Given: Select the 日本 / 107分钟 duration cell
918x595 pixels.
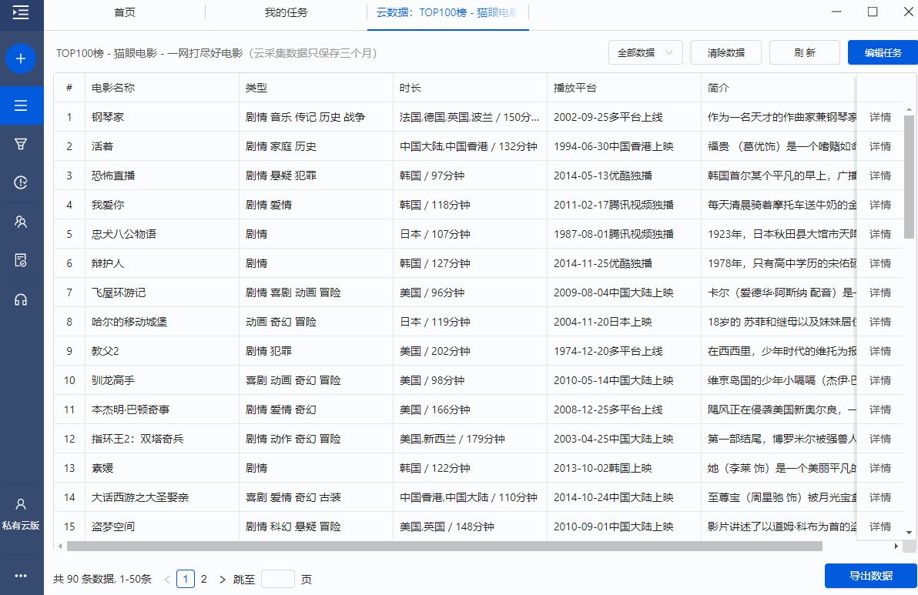Looking at the screenshot, I should point(470,234).
